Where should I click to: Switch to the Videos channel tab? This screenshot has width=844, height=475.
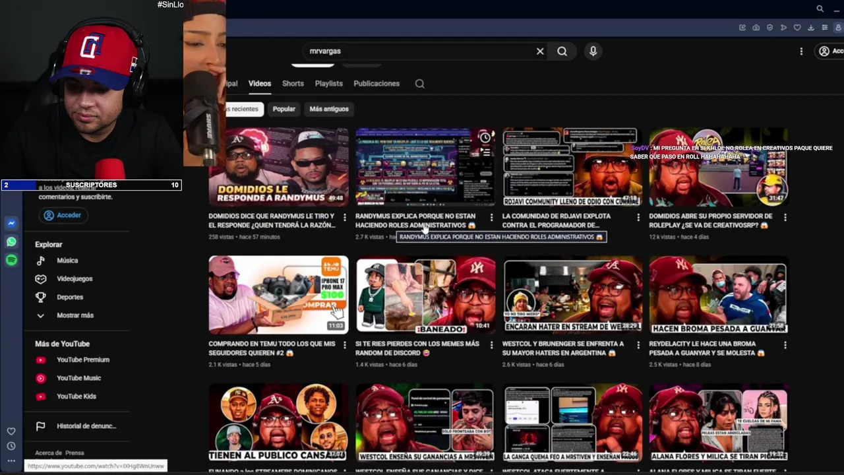pos(259,84)
